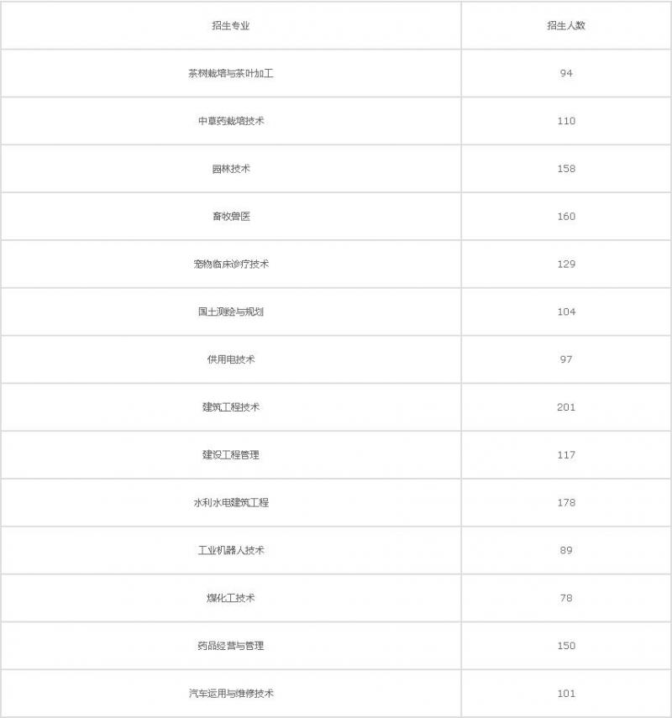Click the 招生专业 column header
This screenshot has width=672, height=718.
[231, 25]
